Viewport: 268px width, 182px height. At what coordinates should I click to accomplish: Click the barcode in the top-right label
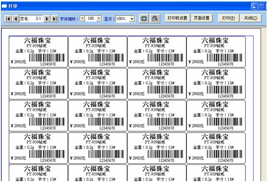coord(224,57)
